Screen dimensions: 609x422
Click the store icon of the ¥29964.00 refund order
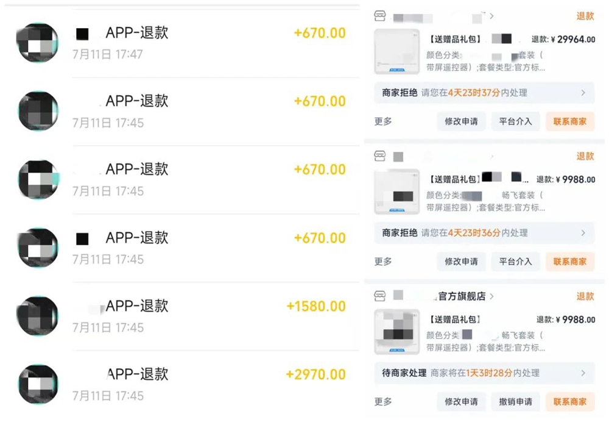click(380, 16)
